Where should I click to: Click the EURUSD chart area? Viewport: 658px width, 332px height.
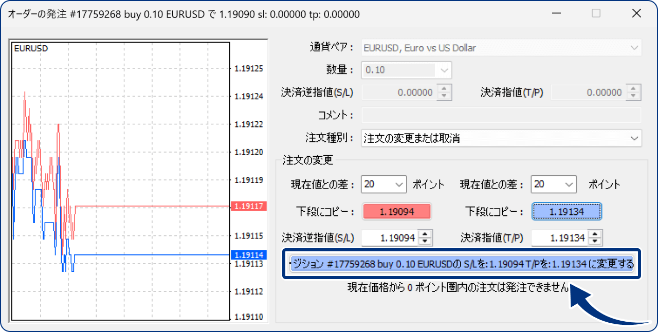pos(118,180)
